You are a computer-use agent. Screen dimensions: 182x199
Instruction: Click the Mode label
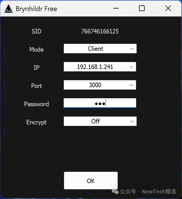(37, 49)
